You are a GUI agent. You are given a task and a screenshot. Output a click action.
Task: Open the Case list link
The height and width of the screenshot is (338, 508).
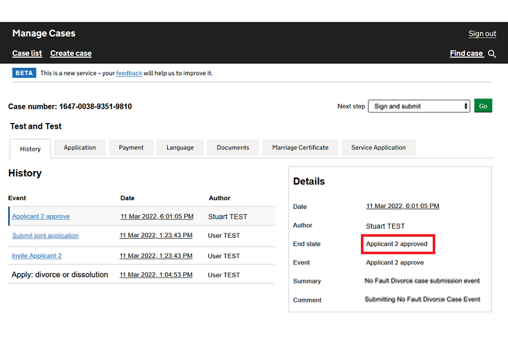point(27,53)
